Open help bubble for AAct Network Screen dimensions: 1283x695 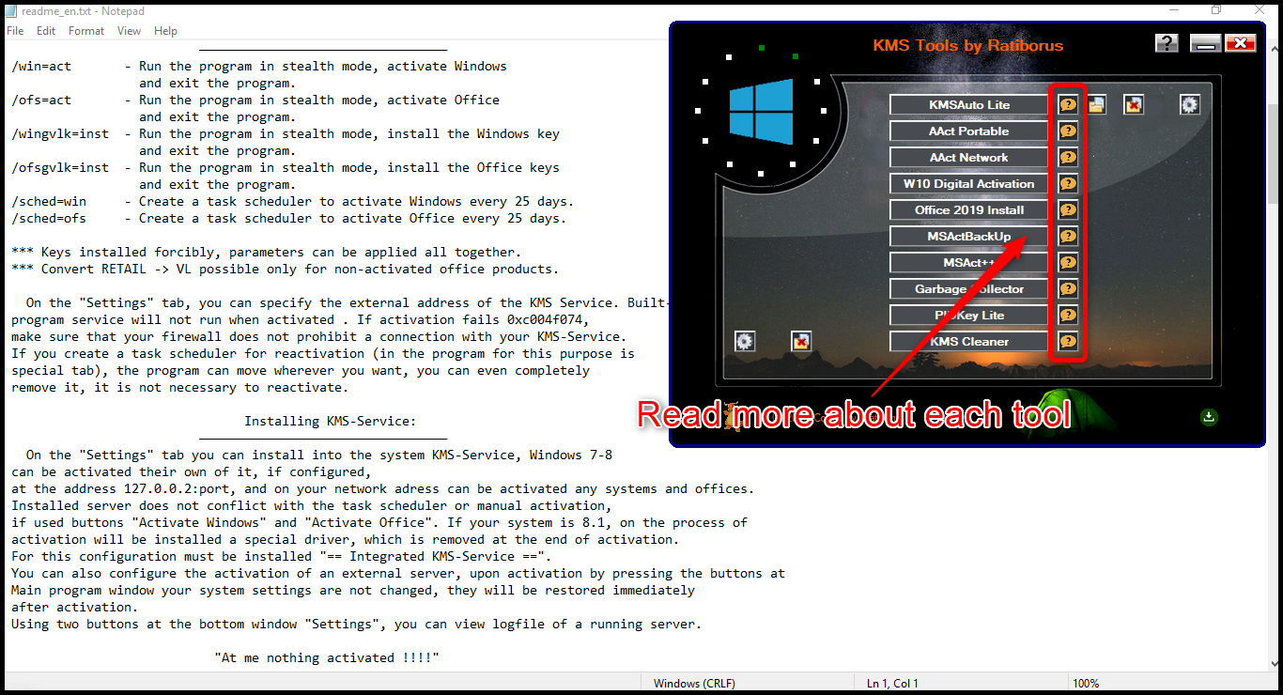[1068, 158]
